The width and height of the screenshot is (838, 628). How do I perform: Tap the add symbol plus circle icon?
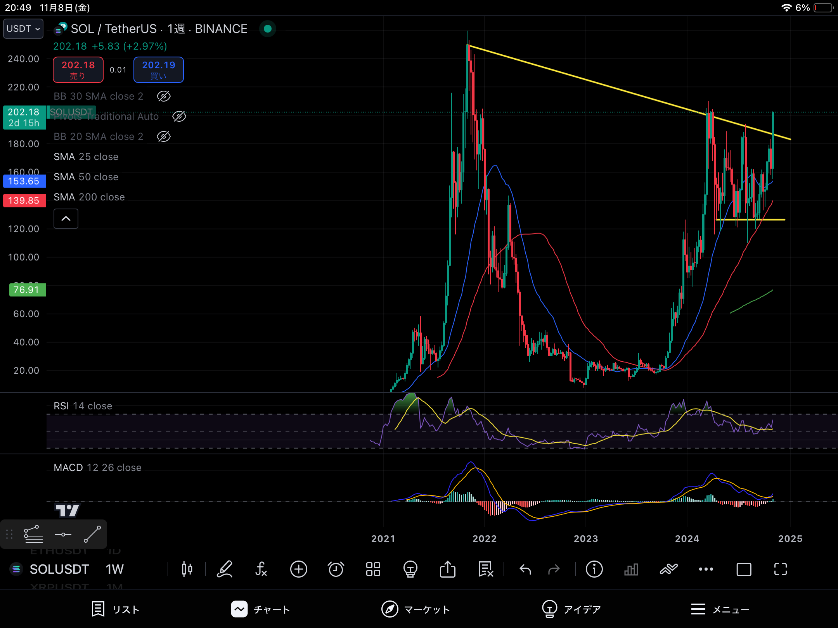pos(298,569)
